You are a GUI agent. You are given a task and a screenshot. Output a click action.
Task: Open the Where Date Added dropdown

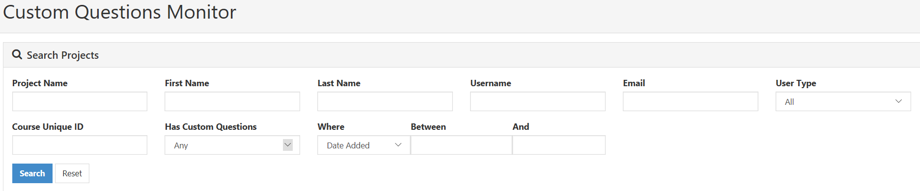click(363, 145)
